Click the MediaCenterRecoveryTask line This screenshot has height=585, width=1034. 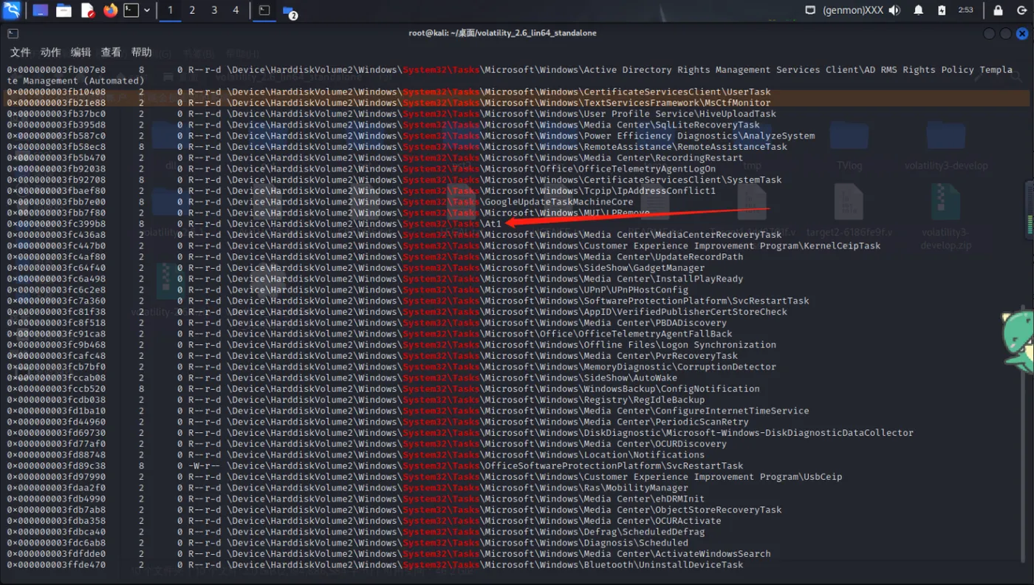(394, 235)
